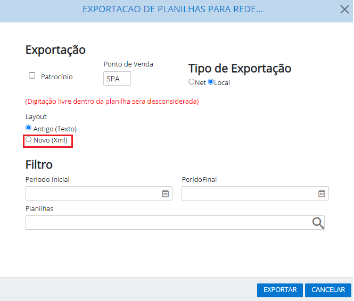Choose the Antigo (Texto) layout
This screenshot has height=301, width=354.
(28, 128)
